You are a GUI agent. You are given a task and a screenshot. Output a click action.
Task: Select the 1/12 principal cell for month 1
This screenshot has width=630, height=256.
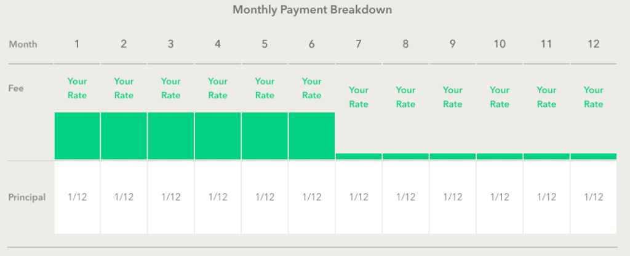pyautogui.click(x=77, y=197)
